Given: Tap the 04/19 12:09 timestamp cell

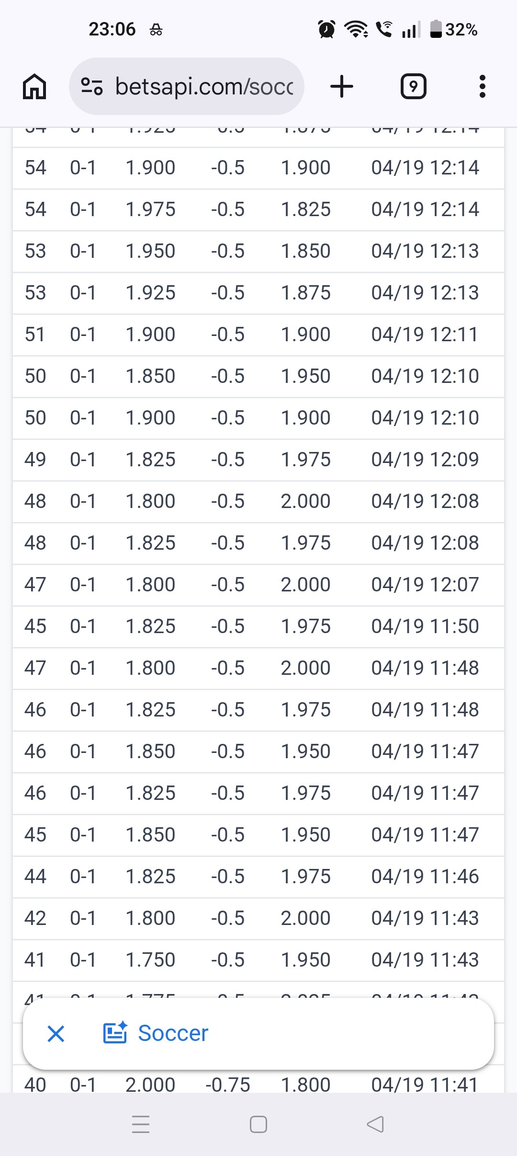Looking at the screenshot, I should click(x=425, y=460).
